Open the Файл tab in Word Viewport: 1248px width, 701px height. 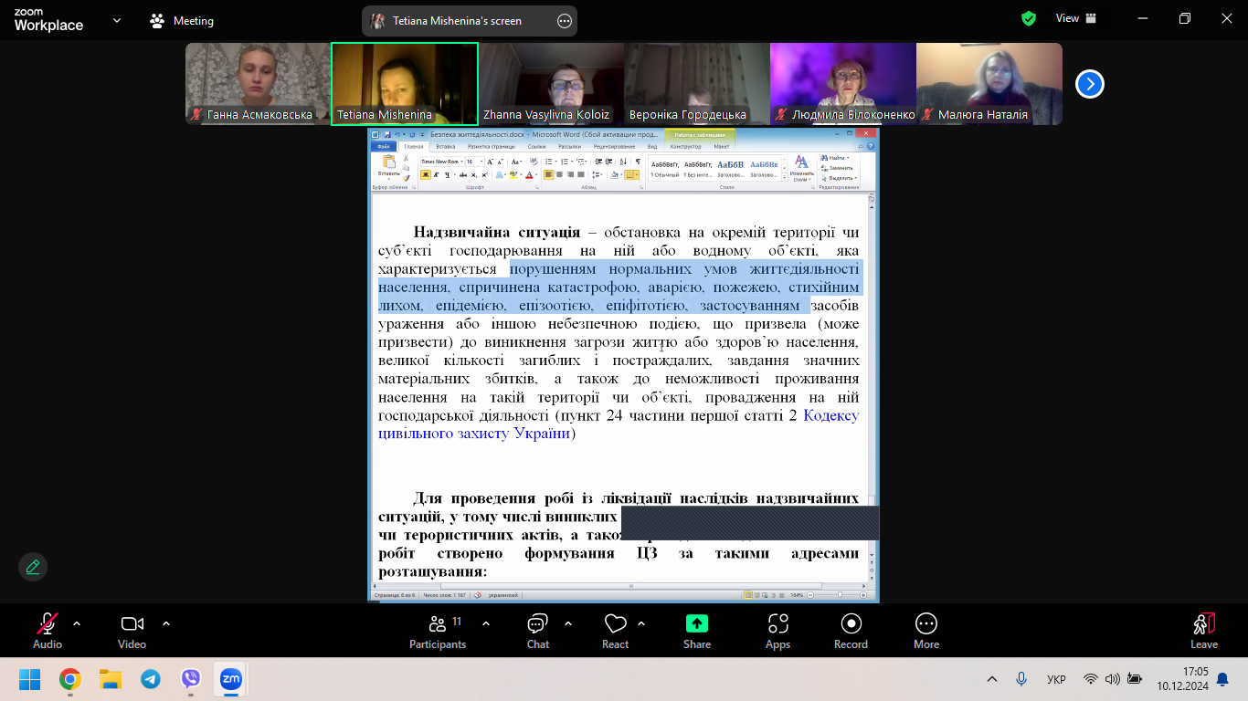384,146
